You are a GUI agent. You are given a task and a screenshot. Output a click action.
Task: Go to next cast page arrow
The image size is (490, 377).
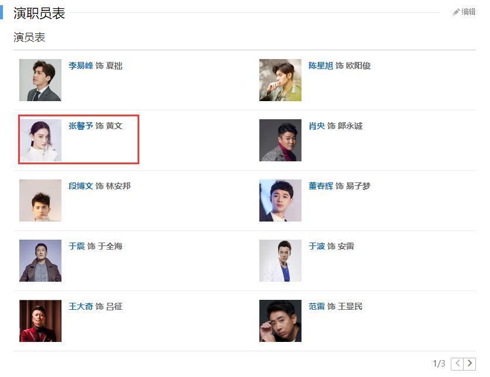point(470,364)
